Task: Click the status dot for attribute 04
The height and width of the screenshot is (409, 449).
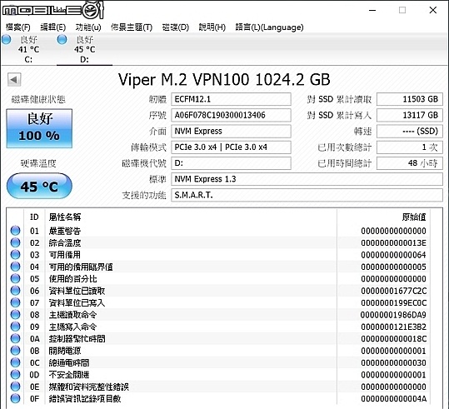Action: [x=15, y=267]
